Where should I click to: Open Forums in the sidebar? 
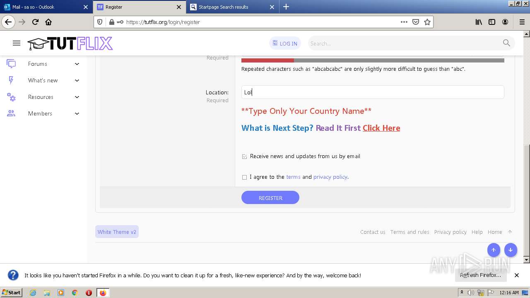(38, 64)
